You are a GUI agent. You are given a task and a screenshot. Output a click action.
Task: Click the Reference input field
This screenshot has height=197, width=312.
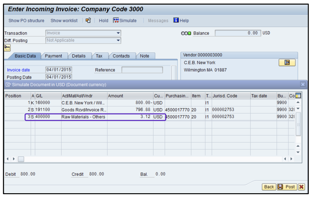click(x=142, y=70)
